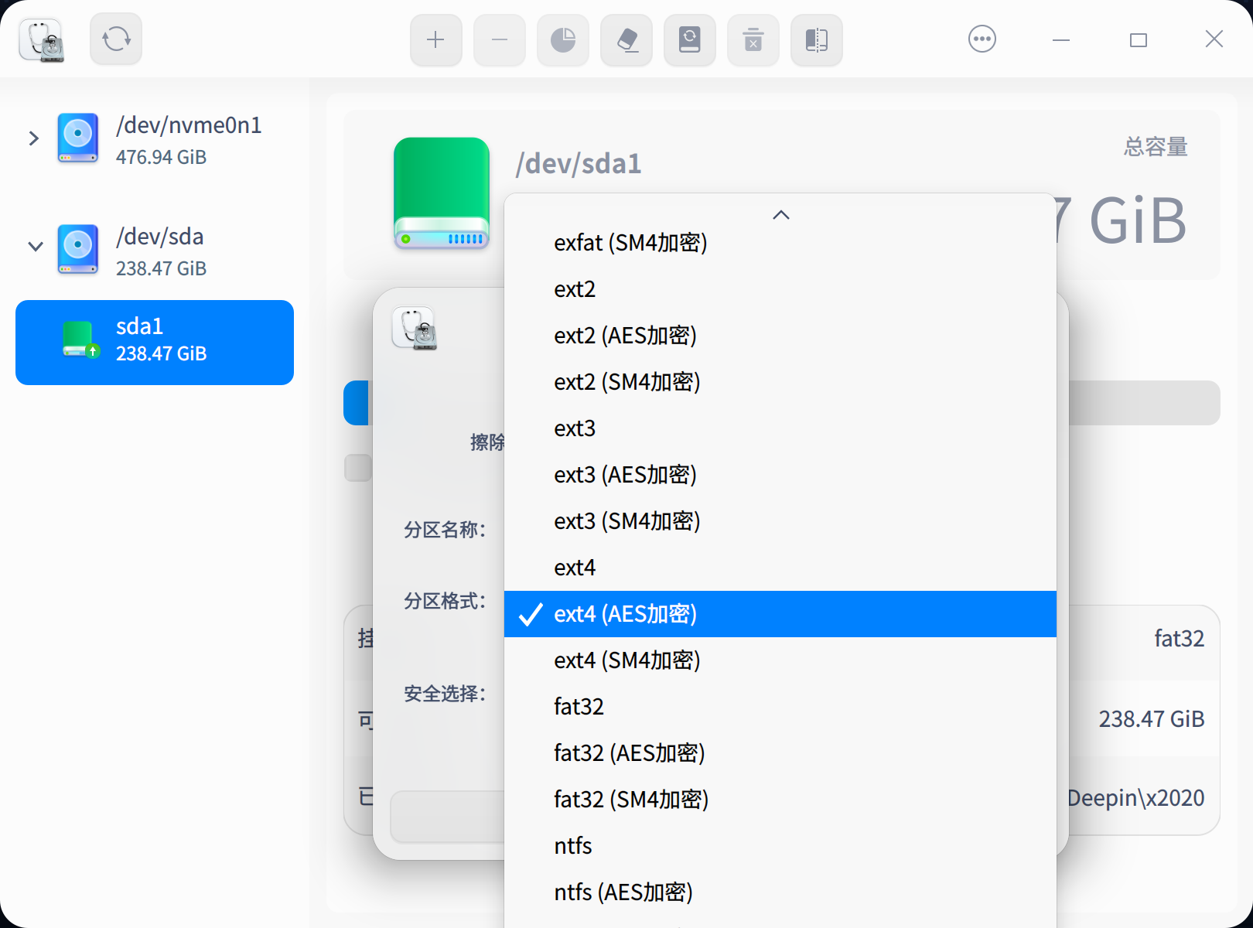Screen dimensions: 1253x928
Task: Click the trash can toolbar icon
Action: 753,39
